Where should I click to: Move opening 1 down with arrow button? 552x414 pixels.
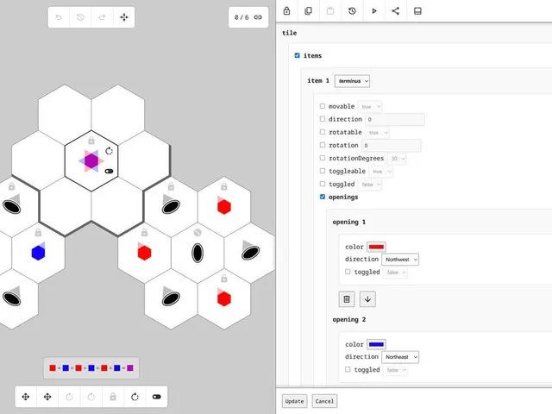(x=367, y=299)
